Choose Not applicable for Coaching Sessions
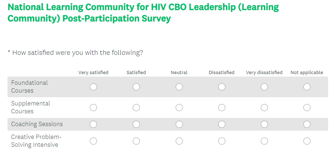This screenshot has height=156, width=332. tap(307, 124)
